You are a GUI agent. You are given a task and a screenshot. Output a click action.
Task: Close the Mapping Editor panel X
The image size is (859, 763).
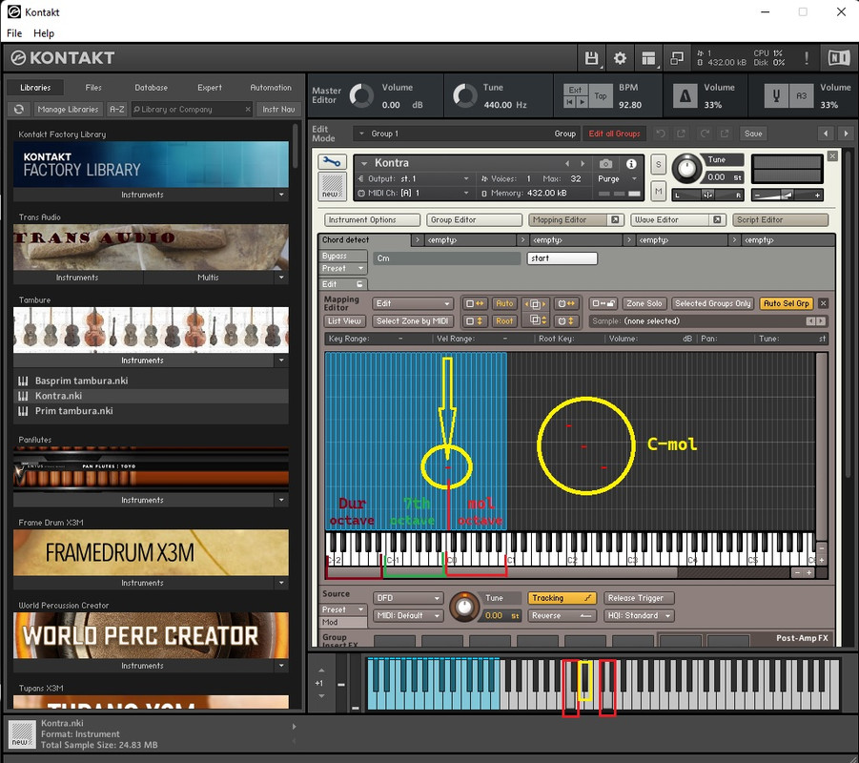coord(823,303)
